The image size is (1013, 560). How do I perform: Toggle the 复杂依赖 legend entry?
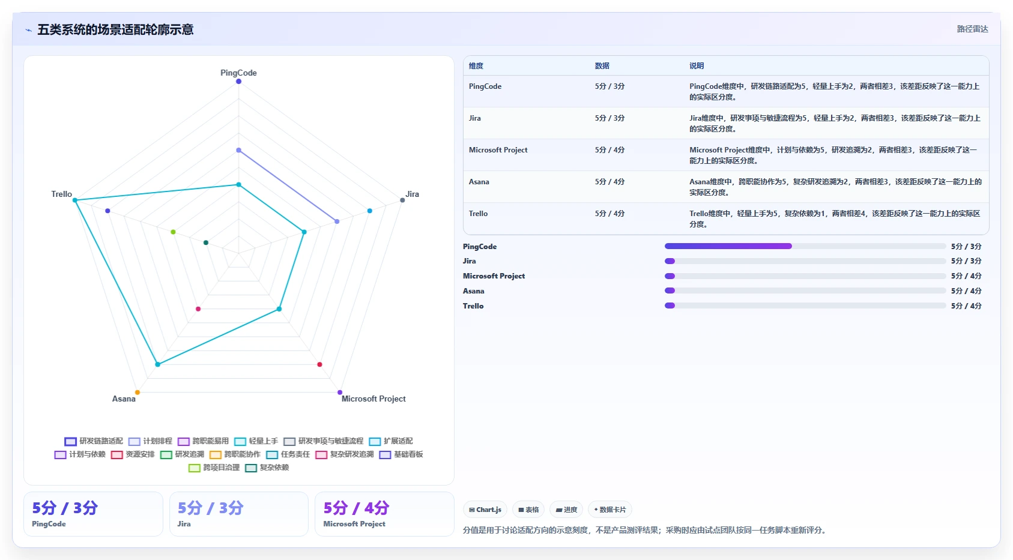click(x=267, y=468)
